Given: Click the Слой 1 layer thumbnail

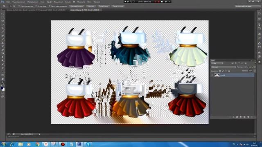Looking at the screenshot, I should (217, 75).
